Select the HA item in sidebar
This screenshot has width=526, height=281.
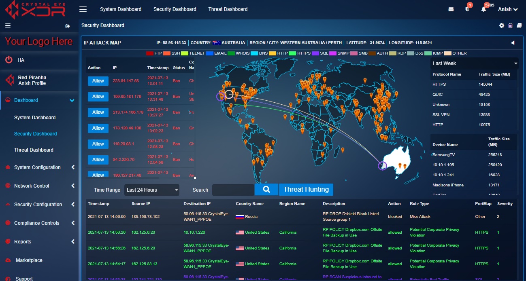[x=39, y=60]
